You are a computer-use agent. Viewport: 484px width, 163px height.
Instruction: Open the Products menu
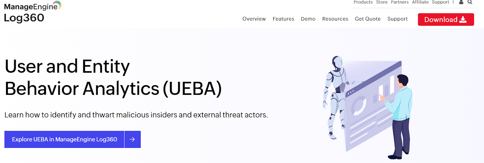tap(363, 2)
